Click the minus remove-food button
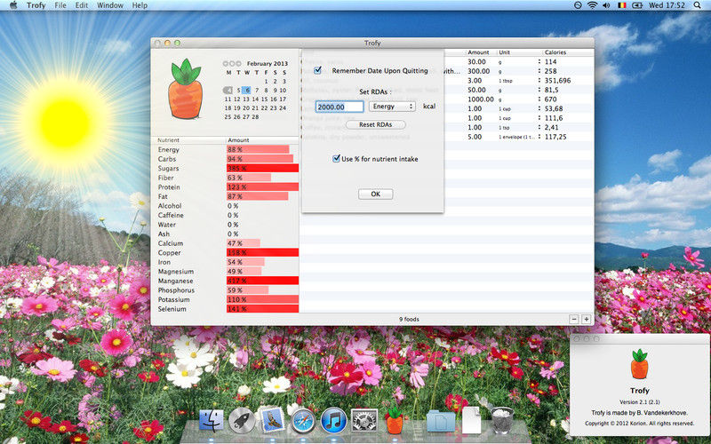Viewport: 711px width, 444px height. [x=574, y=320]
